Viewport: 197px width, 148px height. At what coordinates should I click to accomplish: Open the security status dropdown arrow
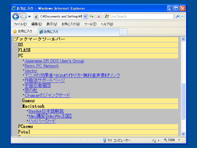[x=158, y=140]
